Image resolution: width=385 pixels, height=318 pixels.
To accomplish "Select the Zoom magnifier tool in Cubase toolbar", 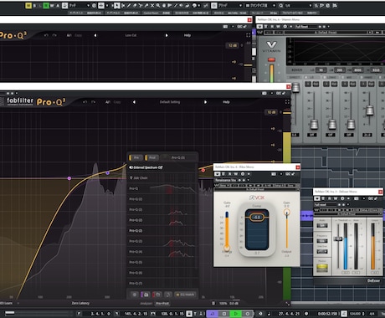I will pyautogui.click(x=158, y=5).
